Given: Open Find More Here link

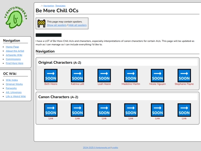Looking at the screenshot, I should click(x=15, y=63).
